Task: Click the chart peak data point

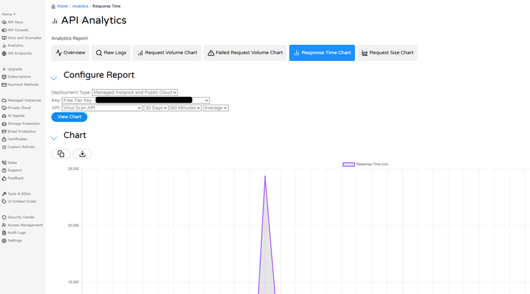Action: (265, 176)
